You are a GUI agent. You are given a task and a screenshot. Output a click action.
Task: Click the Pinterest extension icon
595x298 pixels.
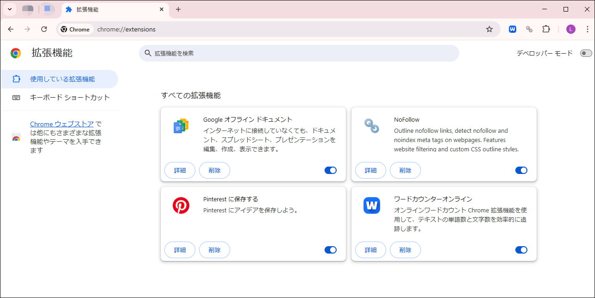tap(181, 205)
